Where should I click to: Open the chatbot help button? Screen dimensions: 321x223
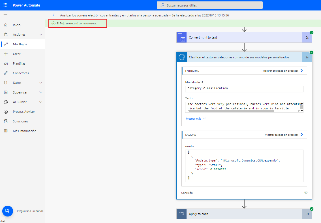coord(8,211)
